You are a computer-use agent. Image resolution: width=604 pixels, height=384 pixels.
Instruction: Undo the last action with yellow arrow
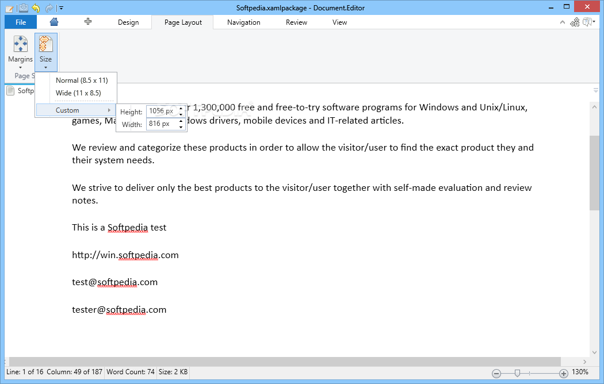pyautogui.click(x=36, y=7)
